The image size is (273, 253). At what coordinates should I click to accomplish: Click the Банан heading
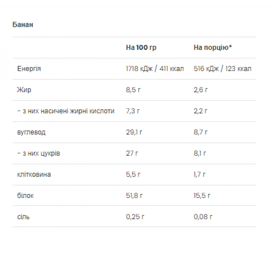23,24
